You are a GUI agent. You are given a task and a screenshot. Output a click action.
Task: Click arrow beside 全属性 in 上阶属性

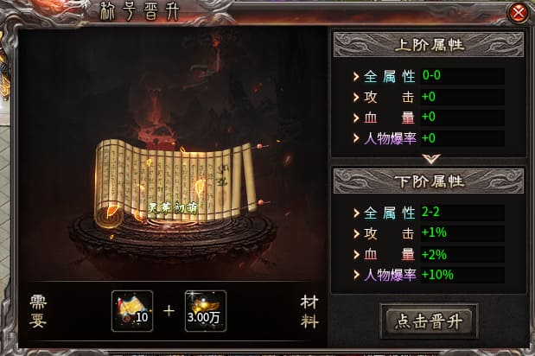click(x=356, y=76)
